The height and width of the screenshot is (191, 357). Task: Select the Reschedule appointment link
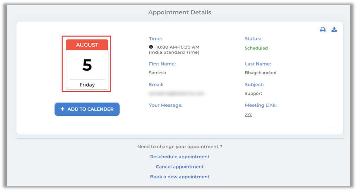click(x=180, y=157)
